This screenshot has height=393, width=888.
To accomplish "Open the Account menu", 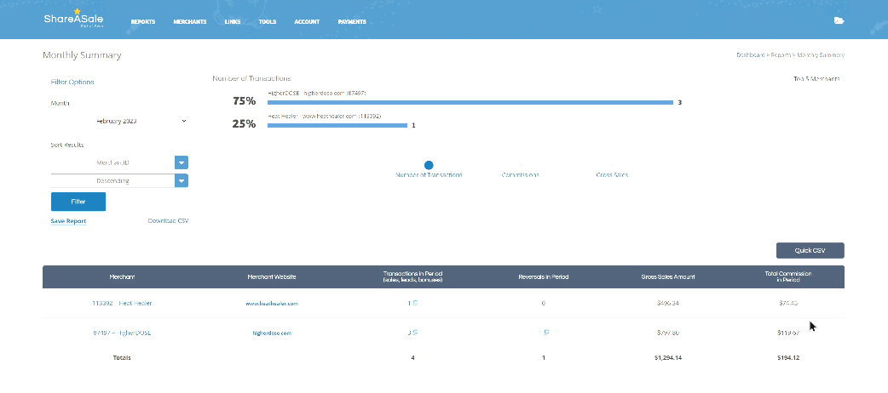I will pyautogui.click(x=307, y=22).
